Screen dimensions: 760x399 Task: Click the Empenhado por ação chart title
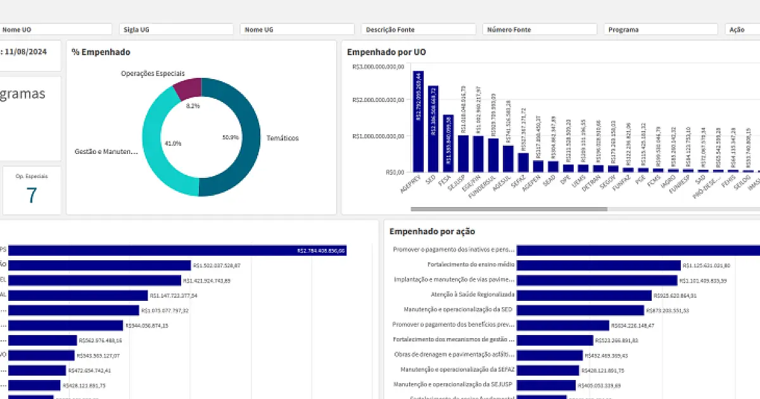pos(432,232)
